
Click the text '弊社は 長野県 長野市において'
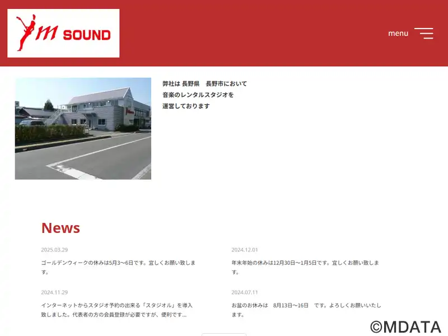(x=204, y=83)
